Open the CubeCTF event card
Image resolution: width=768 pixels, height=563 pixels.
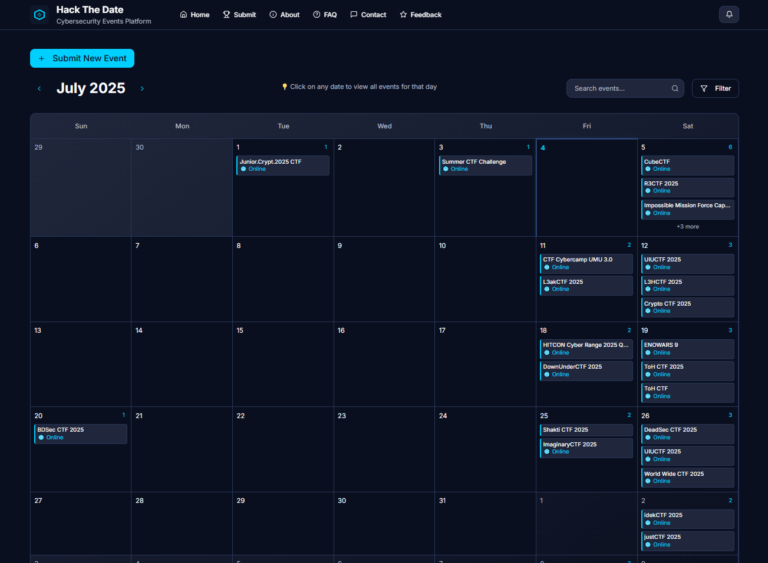pyautogui.click(x=688, y=165)
